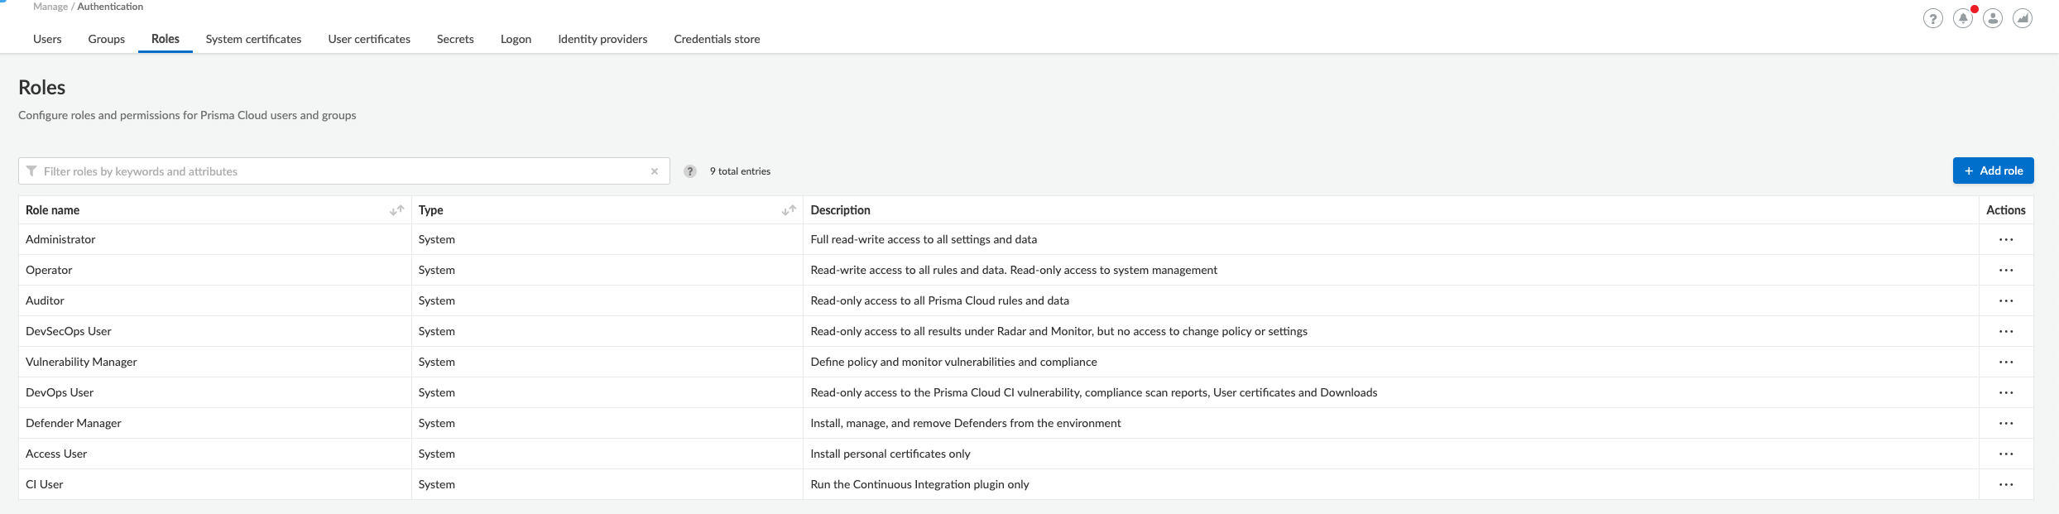Screen dimensions: 2059x514
Task: Open actions menu for DevOps User role
Action: coord(2006,393)
